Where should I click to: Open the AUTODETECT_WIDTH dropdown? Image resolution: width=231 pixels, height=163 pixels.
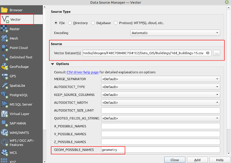pos(161,102)
